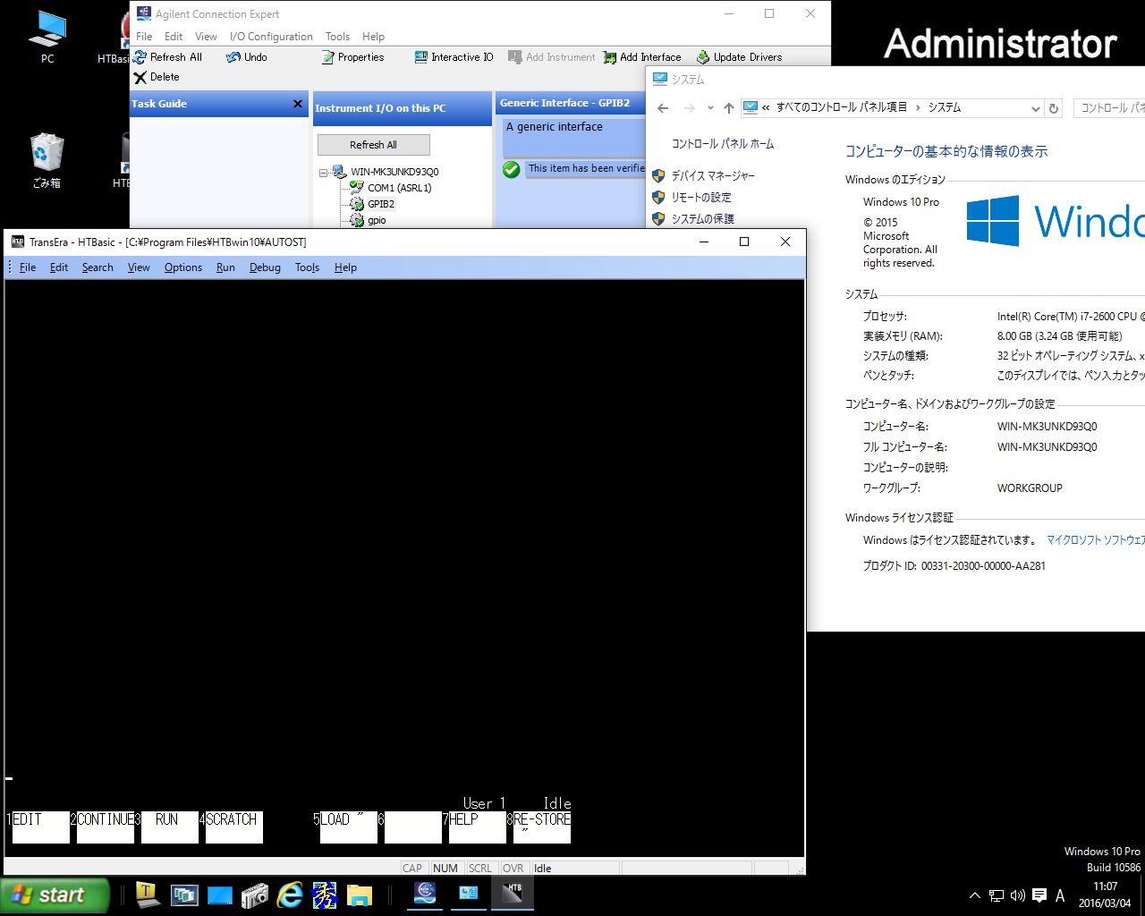Screen dimensions: 1145x916
Task: Open Tools menu in Agilent Connection Expert
Action: [x=337, y=37]
